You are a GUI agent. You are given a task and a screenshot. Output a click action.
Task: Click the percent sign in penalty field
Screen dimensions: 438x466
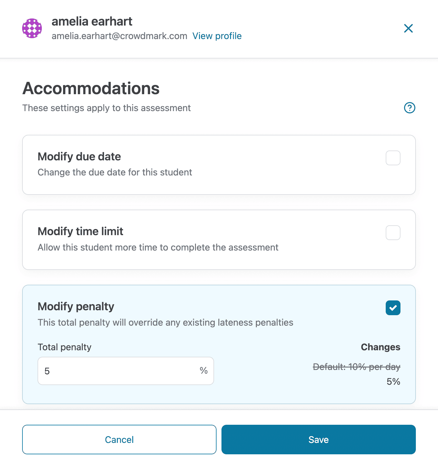pos(203,371)
